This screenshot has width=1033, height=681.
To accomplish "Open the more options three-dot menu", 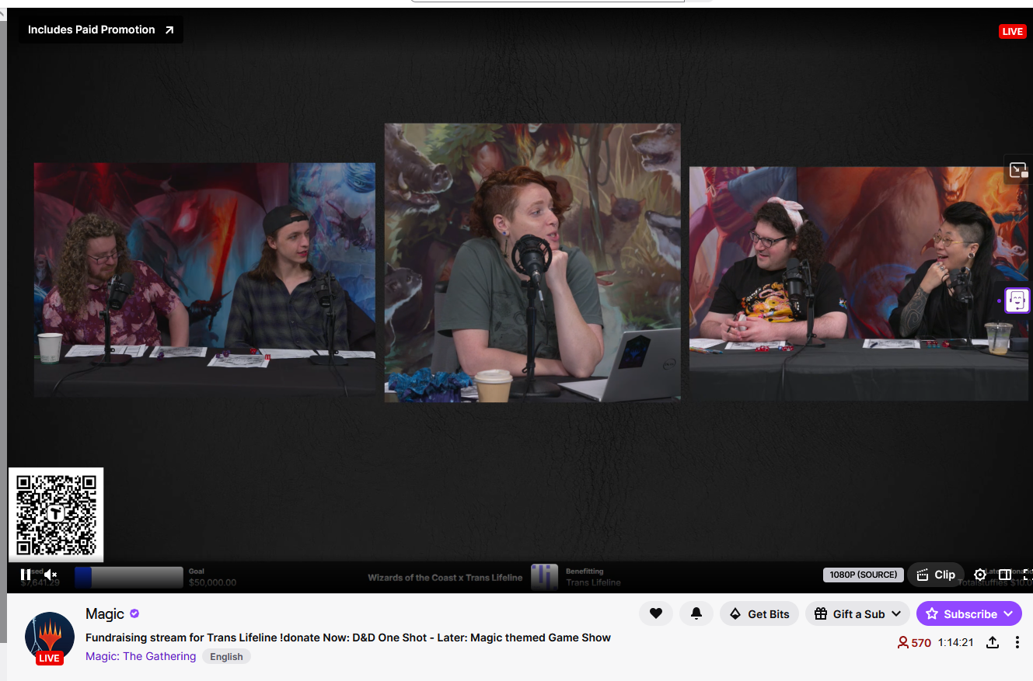I will pos(1017,642).
